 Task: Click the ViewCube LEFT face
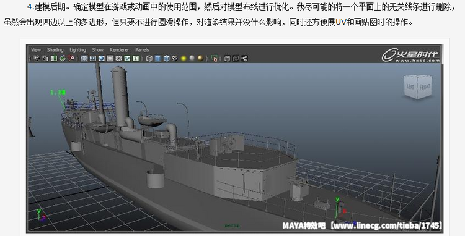(410, 86)
